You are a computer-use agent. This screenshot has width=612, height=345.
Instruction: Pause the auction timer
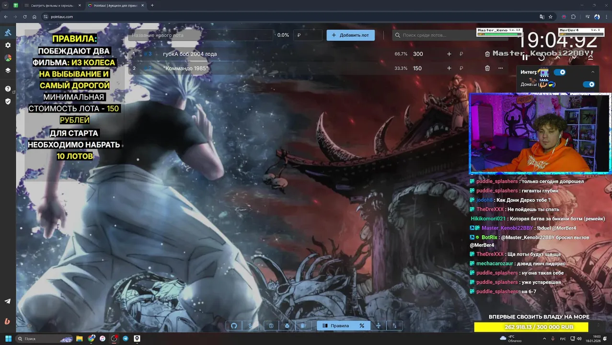[525, 57]
